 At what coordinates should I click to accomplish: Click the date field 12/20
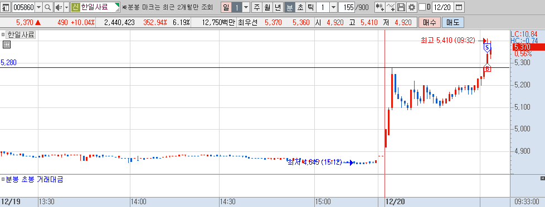pyautogui.click(x=443, y=7)
